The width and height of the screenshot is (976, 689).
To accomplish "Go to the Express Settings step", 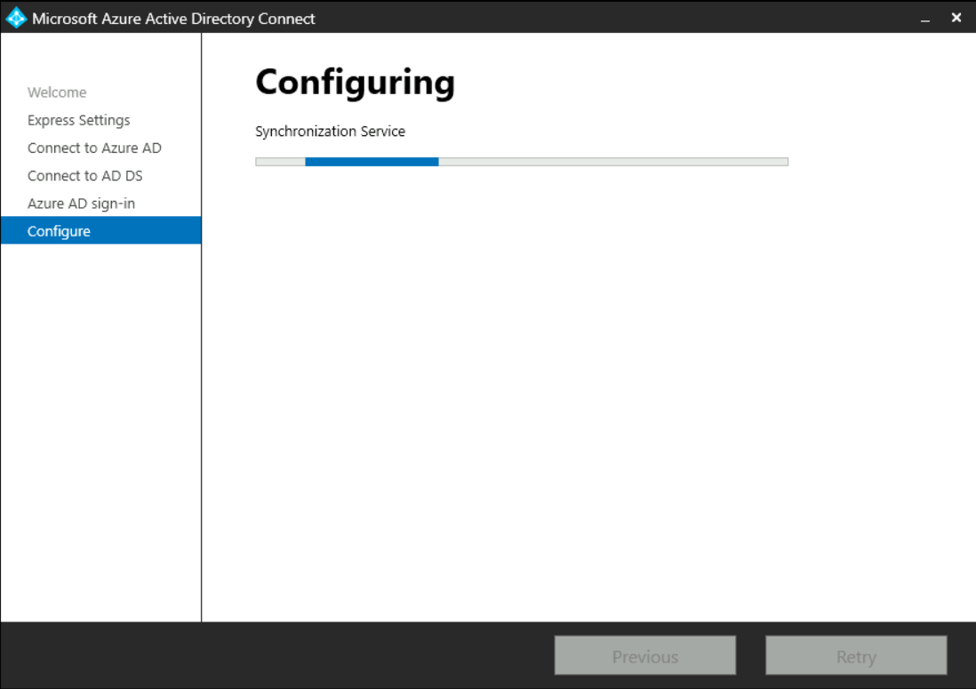I will point(78,120).
